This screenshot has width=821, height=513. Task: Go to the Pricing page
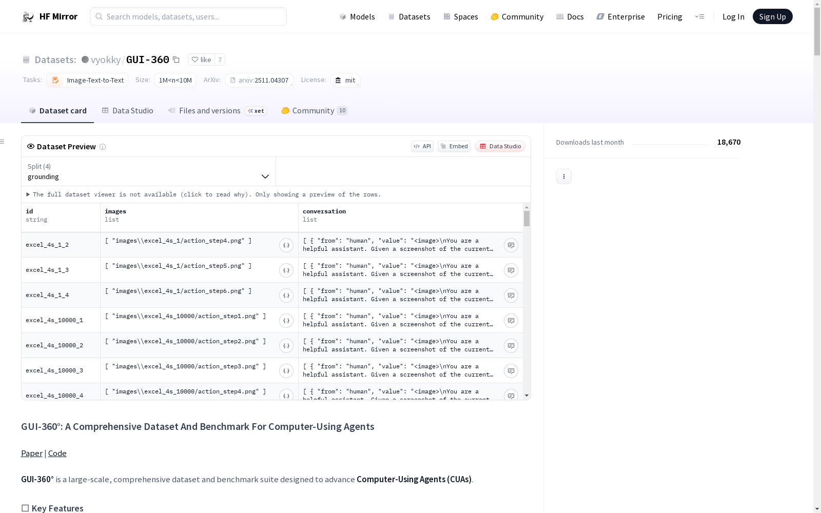pyautogui.click(x=670, y=16)
